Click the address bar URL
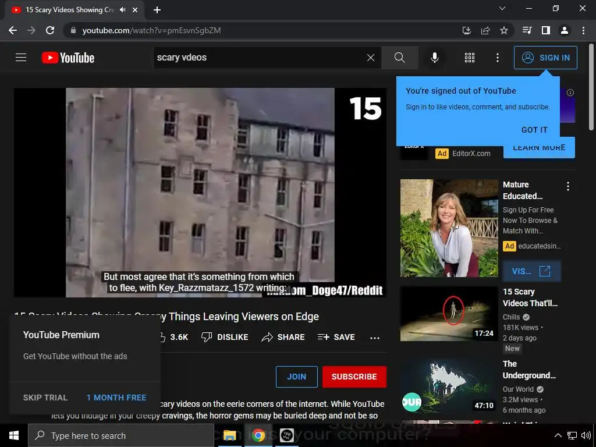 pyautogui.click(x=151, y=30)
